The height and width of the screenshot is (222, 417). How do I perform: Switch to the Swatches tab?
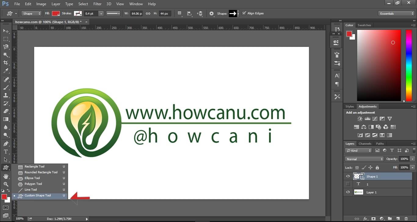(x=364, y=25)
